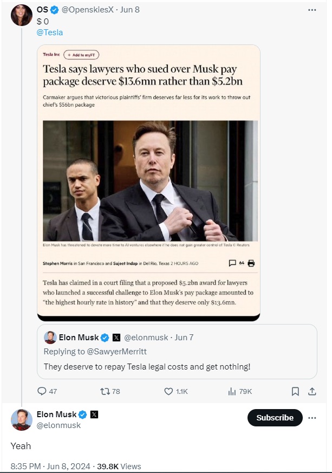
Task: Bookmark the OS tweet
Action: 295,391
